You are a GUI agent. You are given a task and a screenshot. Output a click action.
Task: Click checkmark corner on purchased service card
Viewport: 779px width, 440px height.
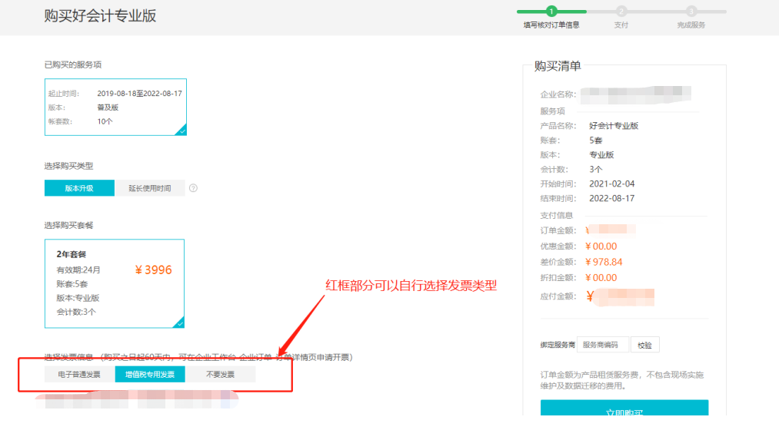[x=181, y=131]
